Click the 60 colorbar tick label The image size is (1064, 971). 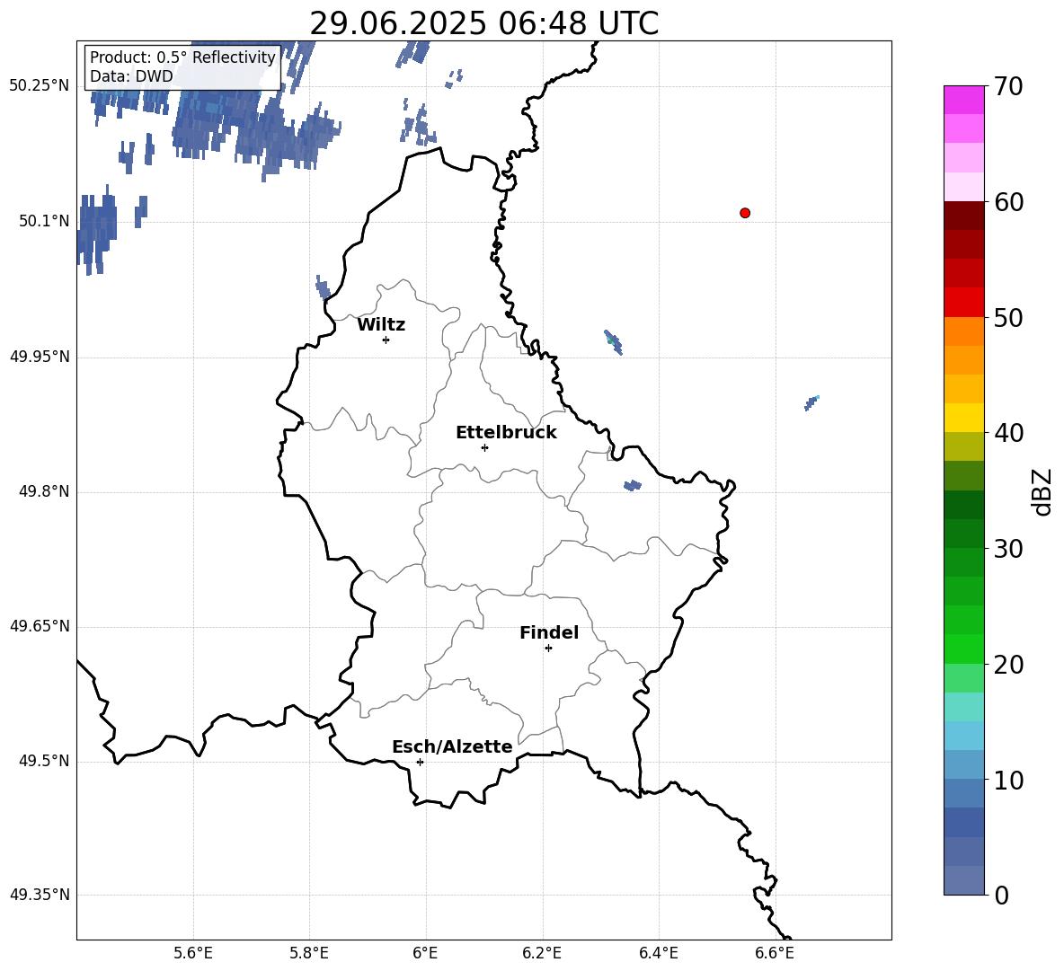click(x=1008, y=202)
